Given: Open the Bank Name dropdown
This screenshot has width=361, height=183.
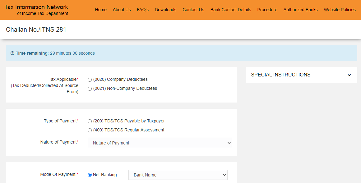Looking at the screenshot, I should point(178,175).
